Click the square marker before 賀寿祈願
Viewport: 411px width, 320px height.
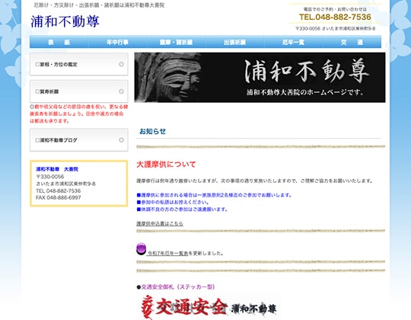37,91
